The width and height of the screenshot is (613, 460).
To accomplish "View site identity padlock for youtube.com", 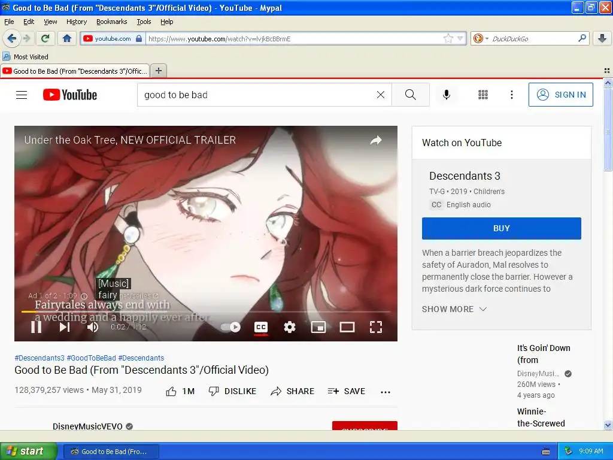I will coord(139,38).
